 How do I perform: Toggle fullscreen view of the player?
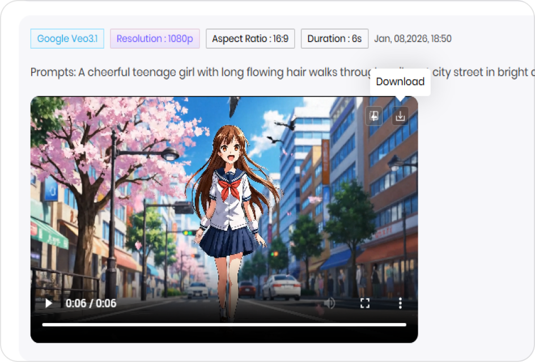(x=365, y=303)
